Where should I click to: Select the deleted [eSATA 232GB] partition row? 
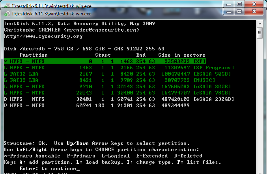click(119, 99)
